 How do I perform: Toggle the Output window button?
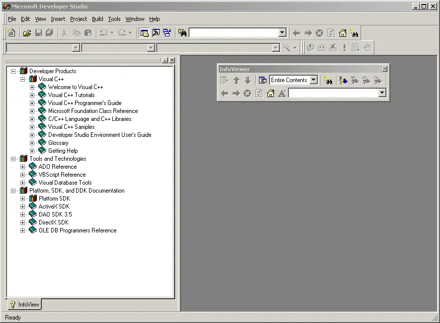tap(156, 33)
